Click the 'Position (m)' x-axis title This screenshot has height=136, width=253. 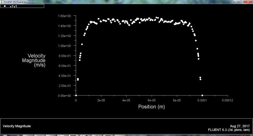(x=151, y=107)
